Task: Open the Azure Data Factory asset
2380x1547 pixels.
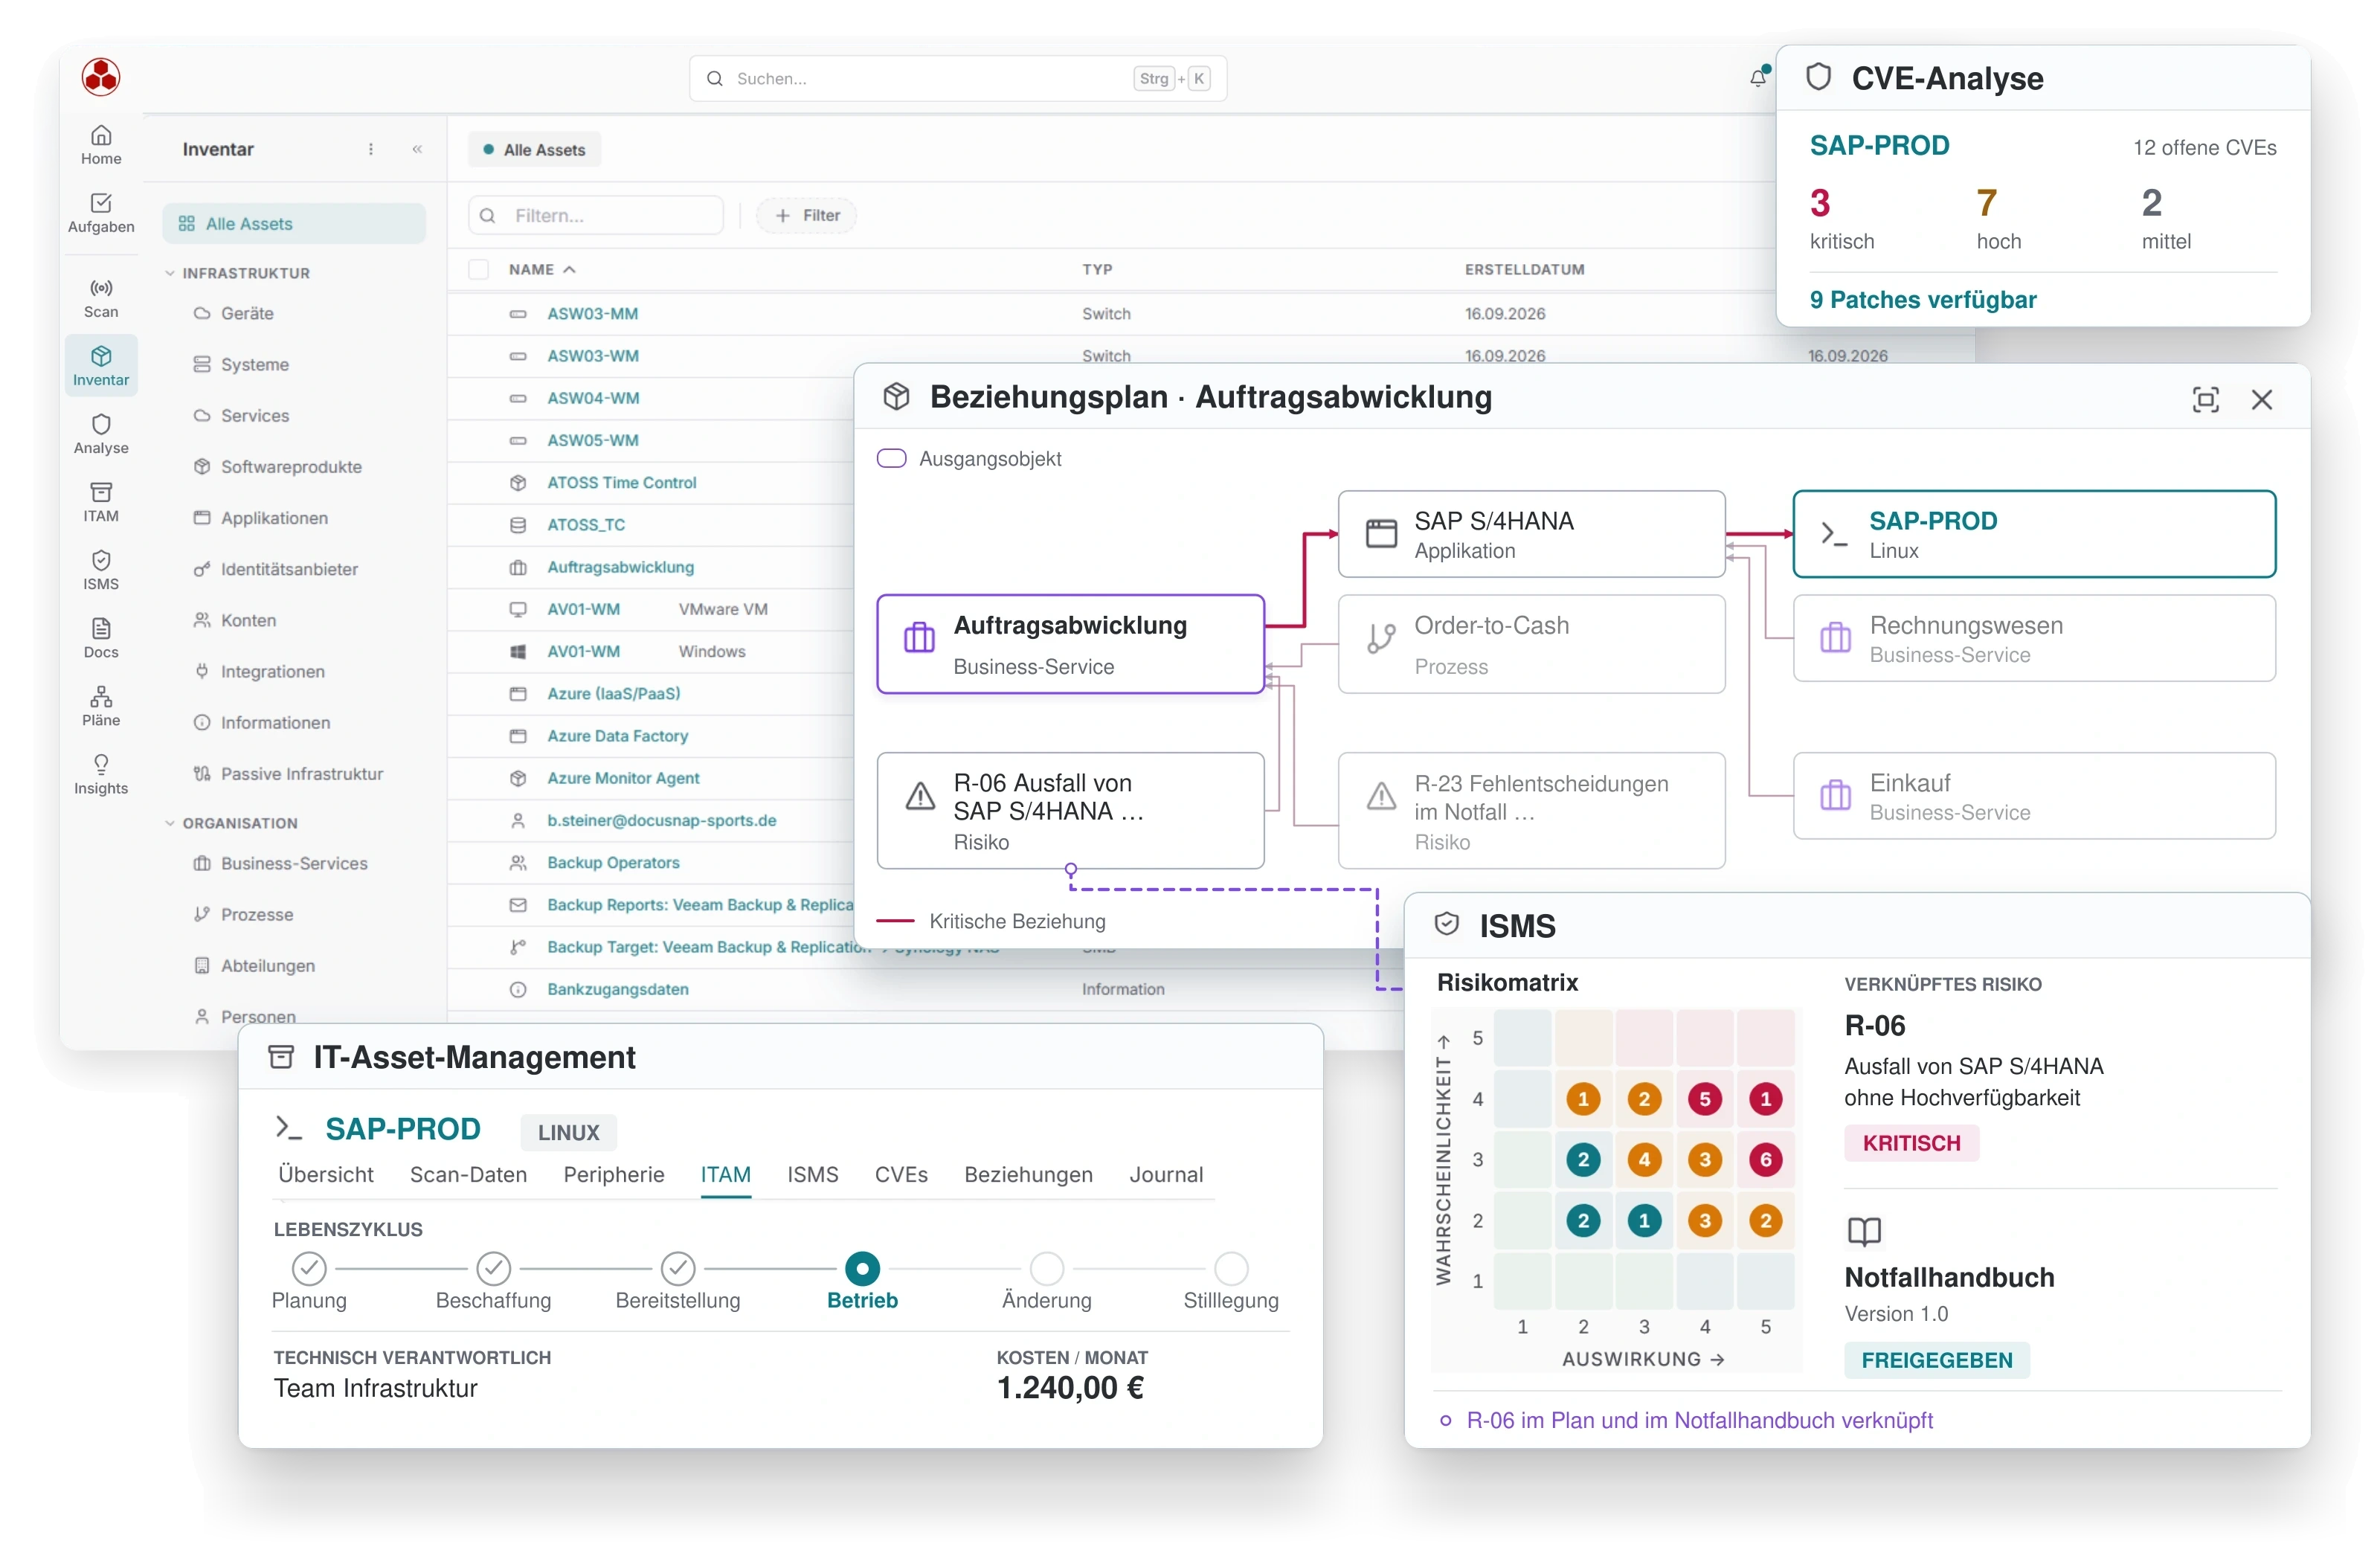Action: point(617,735)
